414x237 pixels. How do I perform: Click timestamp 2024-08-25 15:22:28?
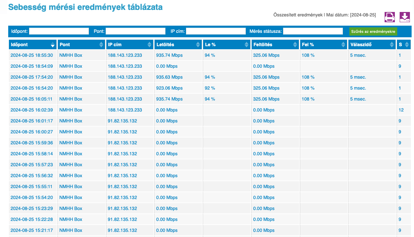pyautogui.click(x=32, y=220)
